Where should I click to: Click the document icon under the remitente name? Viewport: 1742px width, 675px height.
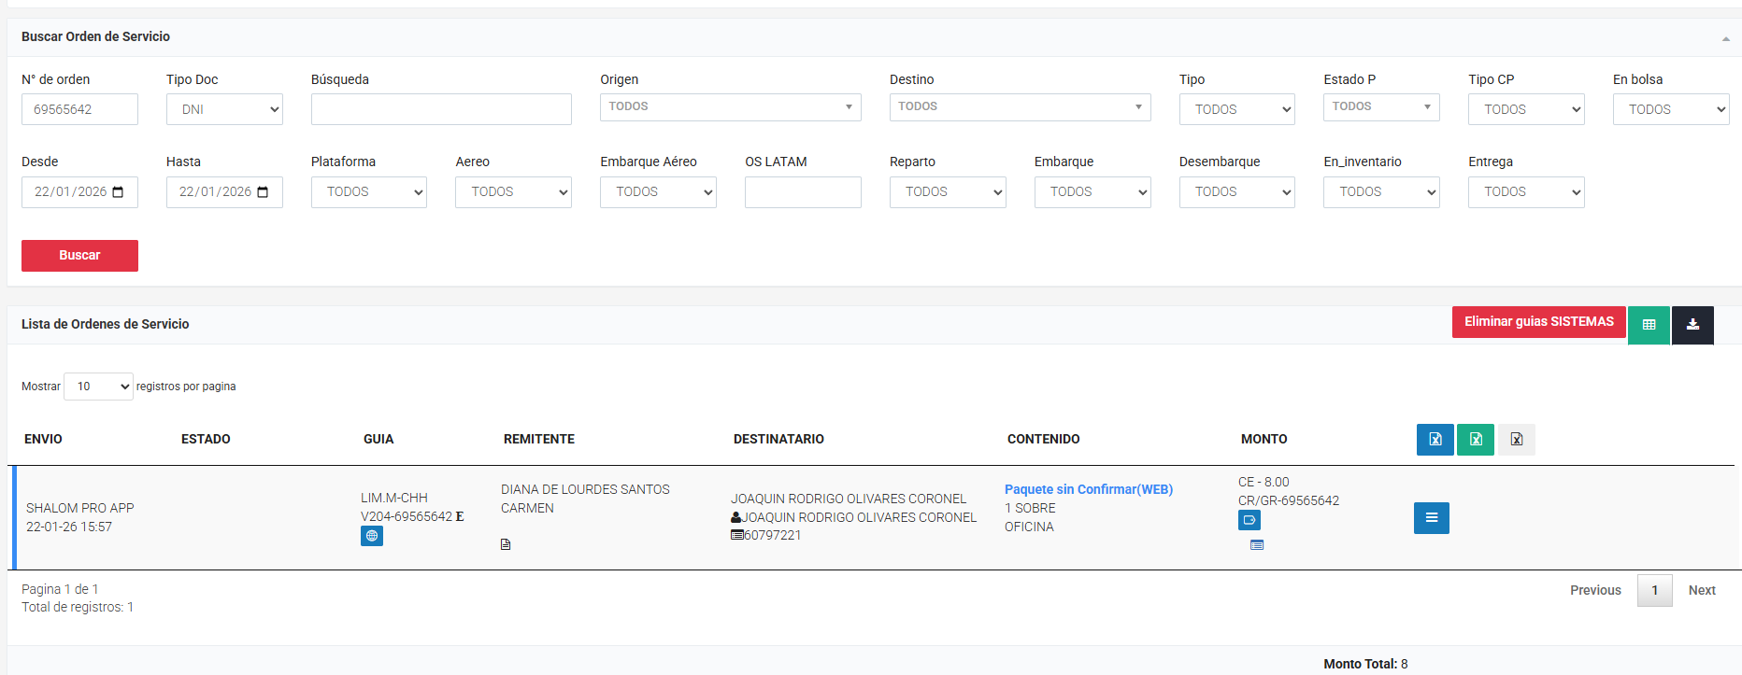pyautogui.click(x=506, y=544)
